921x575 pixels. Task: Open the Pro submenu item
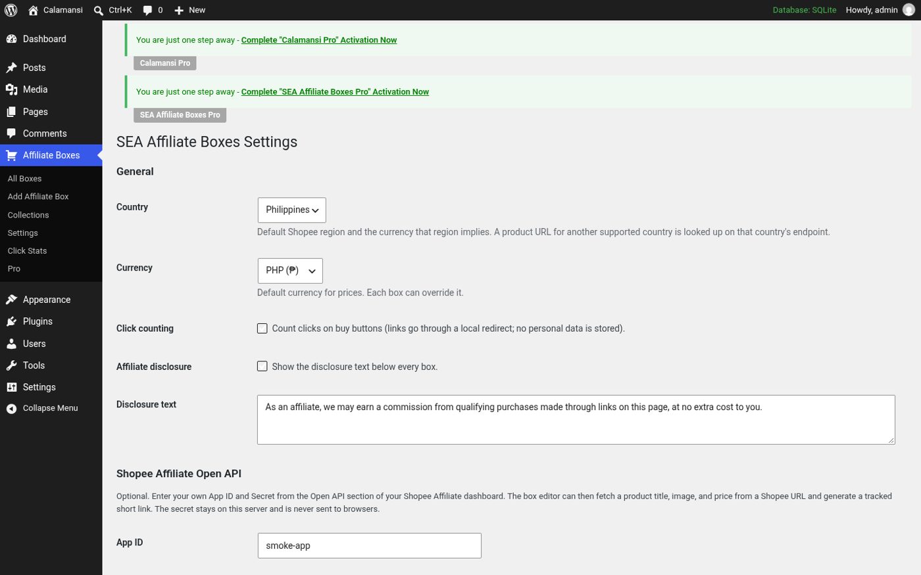[14, 269]
